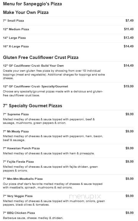Select GF Cauliflower Crust- Build Your Own
Viewport: 138px width, 221px height.
coord(33,65)
